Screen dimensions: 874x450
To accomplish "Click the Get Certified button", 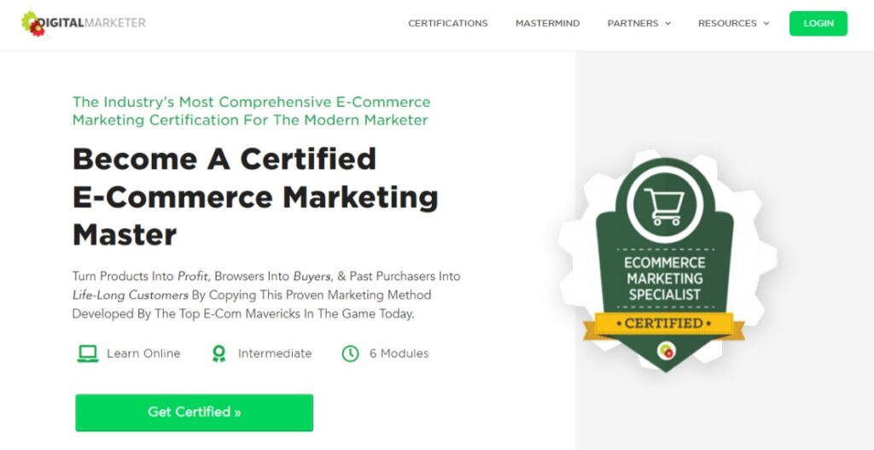I will tap(194, 412).
